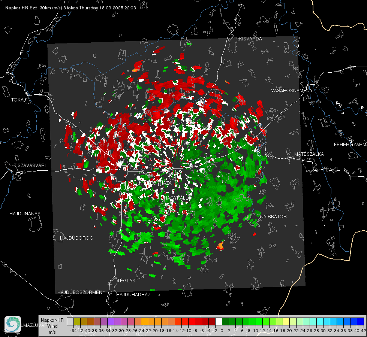The image size is (367, 337).
Task: Select the white zero-velocity legend swatch
Action: pyautogui.click(x=219, y=321)
